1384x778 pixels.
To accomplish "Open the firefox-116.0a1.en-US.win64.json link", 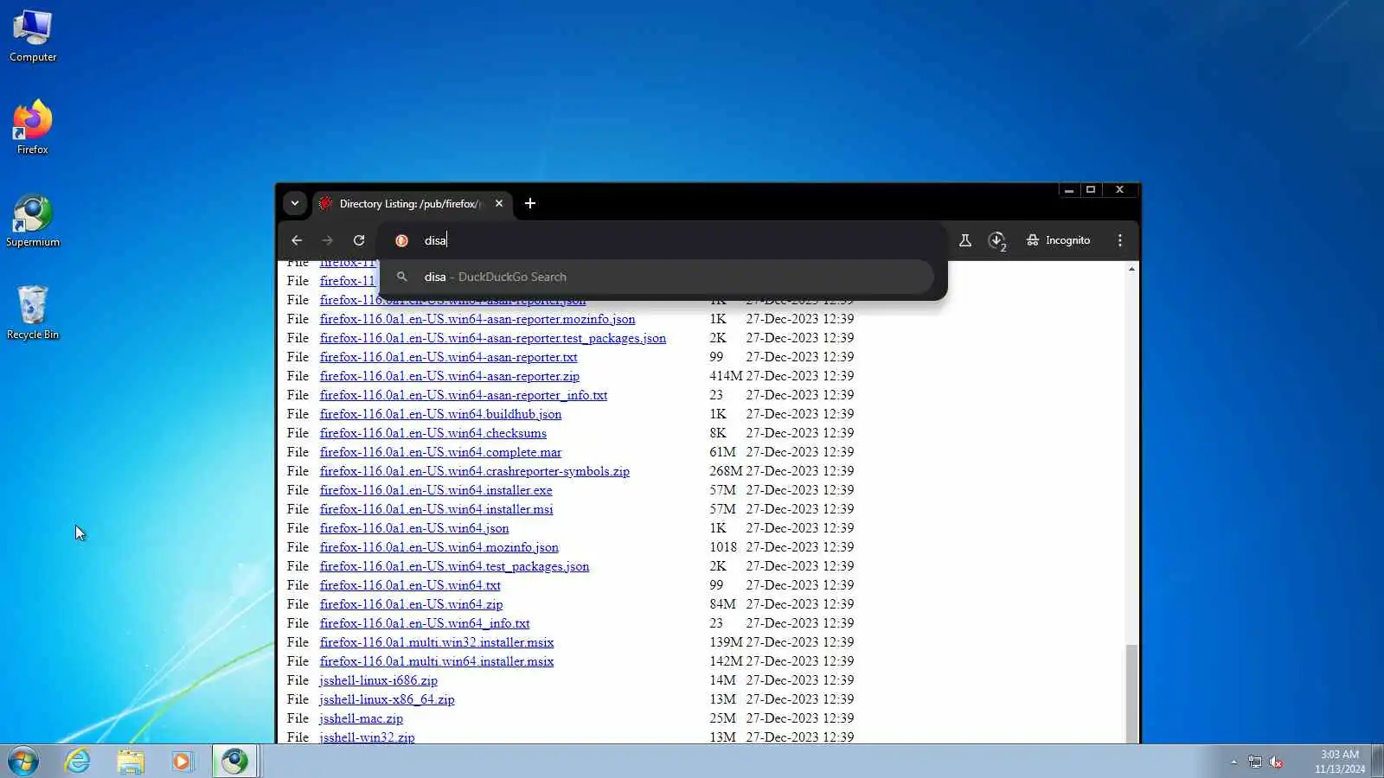I will 414,528.
